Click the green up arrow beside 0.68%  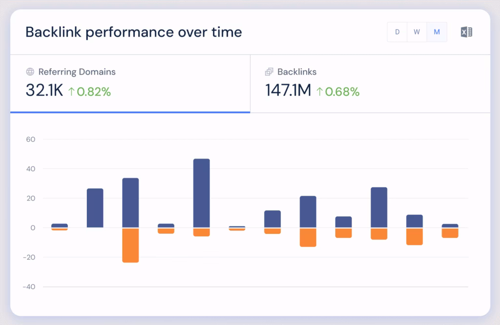(x=320, y=91)
